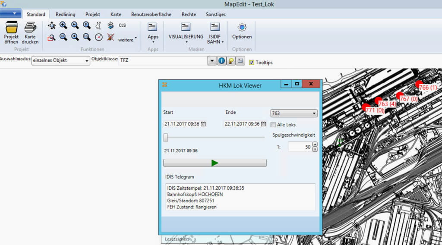This screenshot has height=245, width=442.
Task: Switch to the Redlining ribbon tab
Action: tap(65, 14)
